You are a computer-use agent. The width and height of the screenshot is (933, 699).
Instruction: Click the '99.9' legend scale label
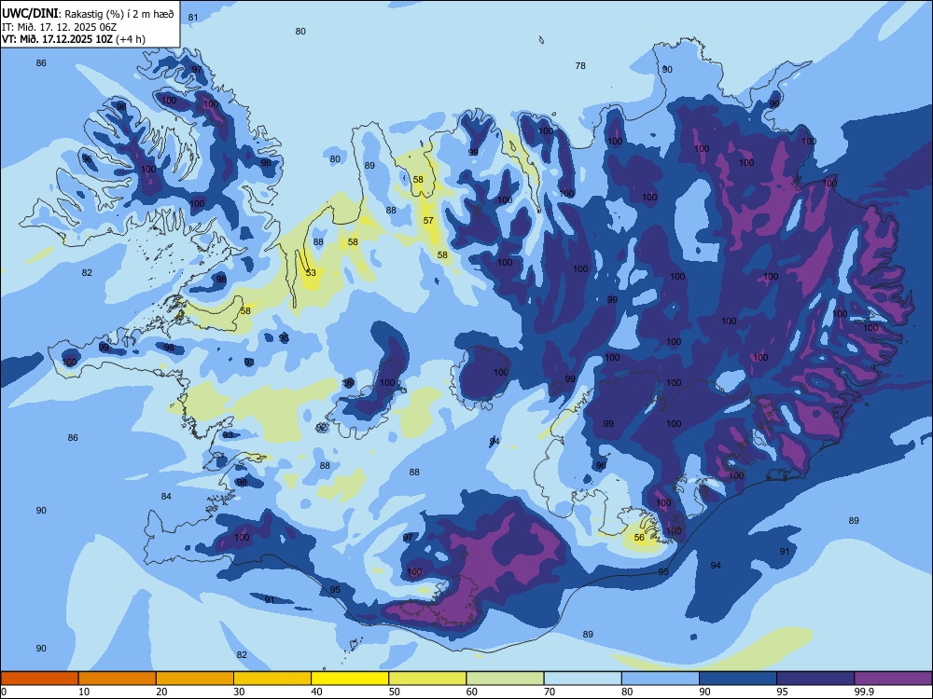coord(863,692)
